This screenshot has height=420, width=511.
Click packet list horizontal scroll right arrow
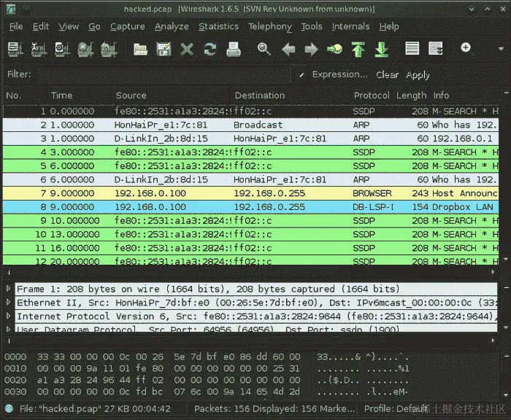(x=493, y=272)
